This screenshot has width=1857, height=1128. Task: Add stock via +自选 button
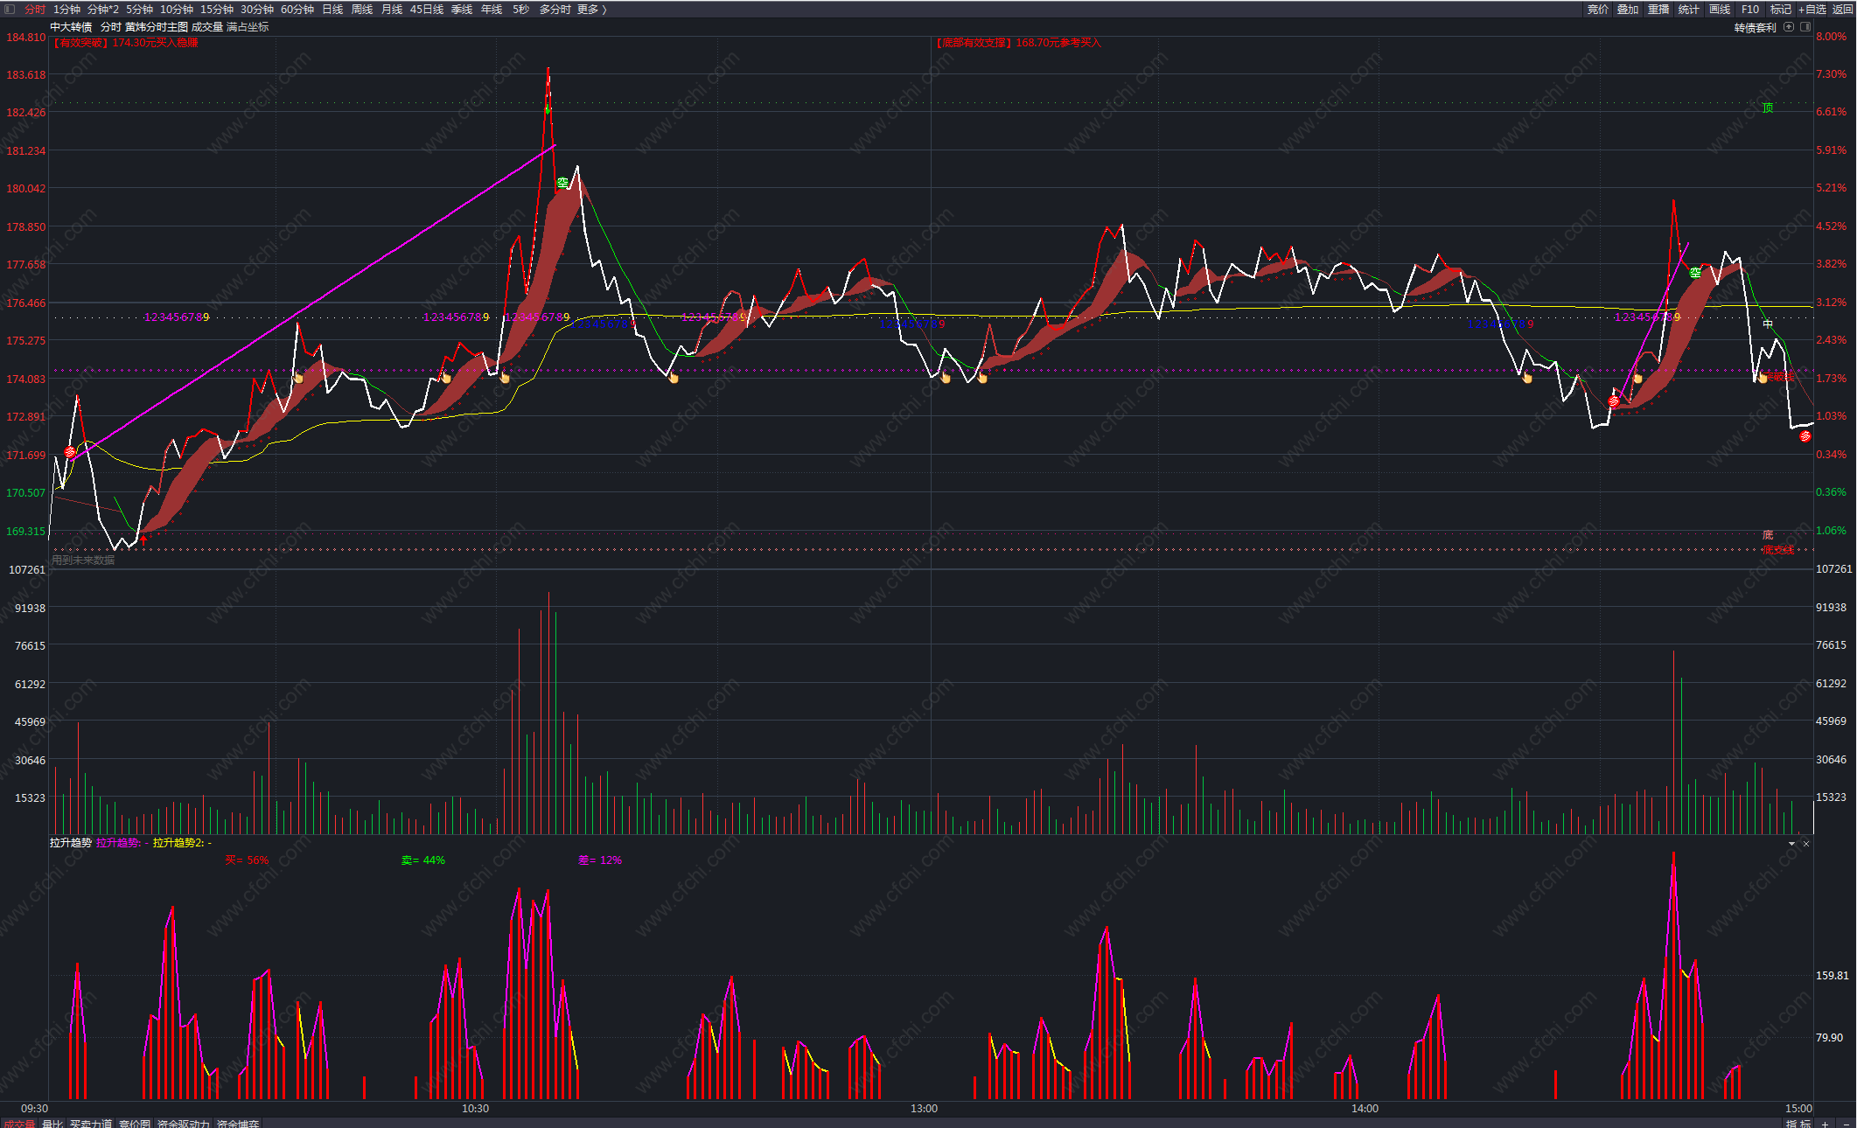[1812, 10]
